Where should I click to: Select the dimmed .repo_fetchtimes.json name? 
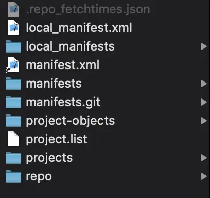(x=88, y=10)
